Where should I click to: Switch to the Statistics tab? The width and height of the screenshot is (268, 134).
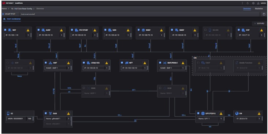click(x=259, y=9)
